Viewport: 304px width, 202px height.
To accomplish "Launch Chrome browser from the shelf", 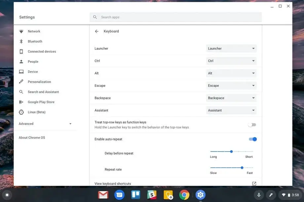I will click(x=184, y=195).
